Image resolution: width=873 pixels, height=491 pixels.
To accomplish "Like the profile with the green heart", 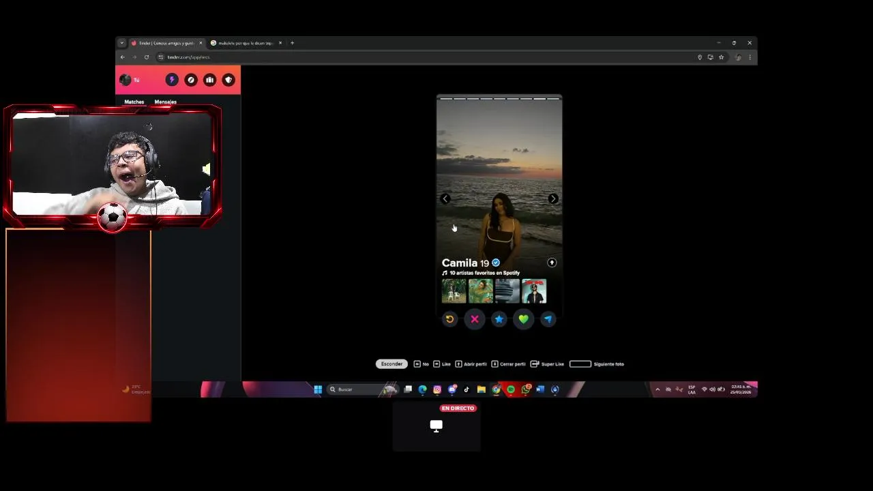I will pyautogui.click(x=523, y=319).
